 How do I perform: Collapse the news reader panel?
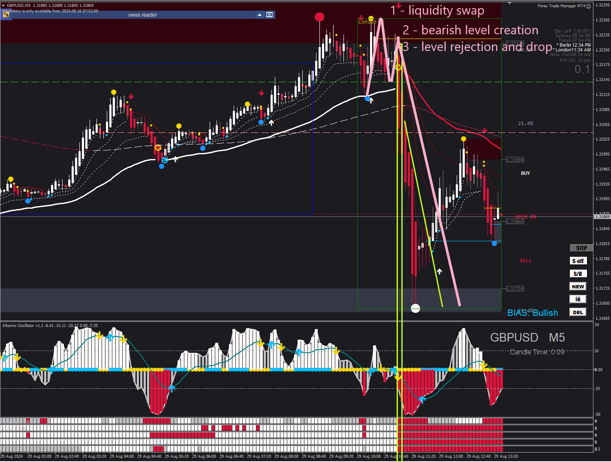coord(259,15)
